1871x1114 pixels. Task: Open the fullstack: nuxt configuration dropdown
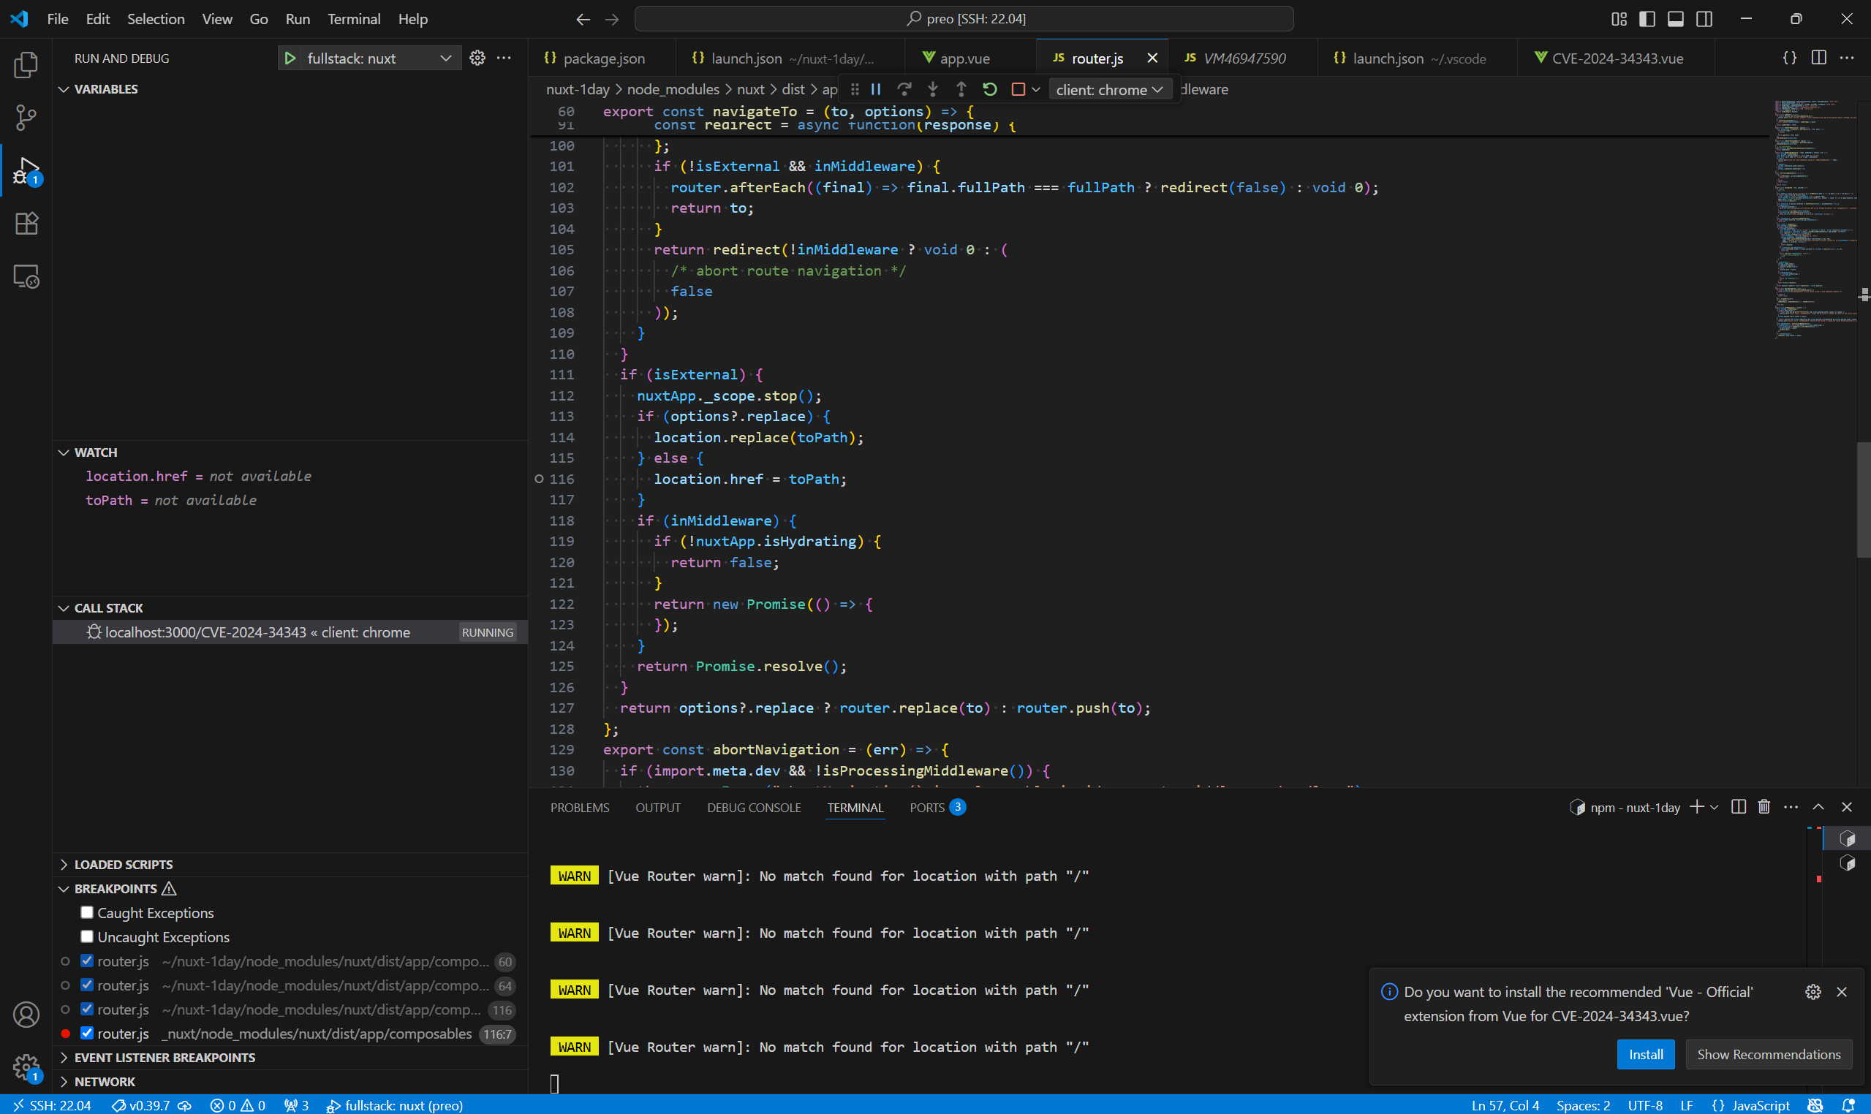coord(445,58)
